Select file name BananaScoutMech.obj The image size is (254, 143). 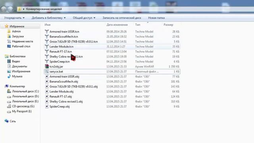[63, 81]
